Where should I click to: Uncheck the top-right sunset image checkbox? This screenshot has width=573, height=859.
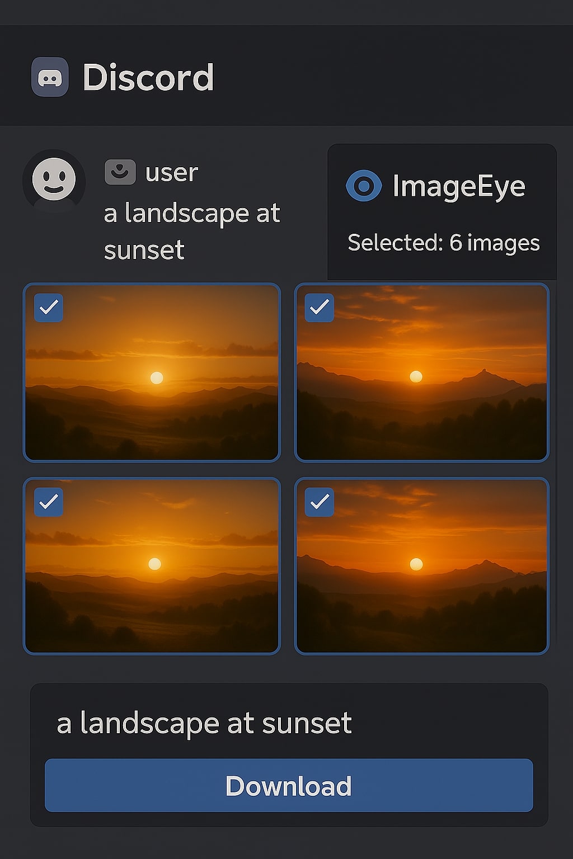coord(320,307)
